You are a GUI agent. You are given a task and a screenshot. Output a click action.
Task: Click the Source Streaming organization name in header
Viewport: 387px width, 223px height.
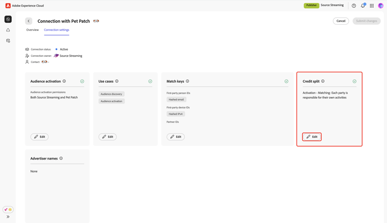332,5
